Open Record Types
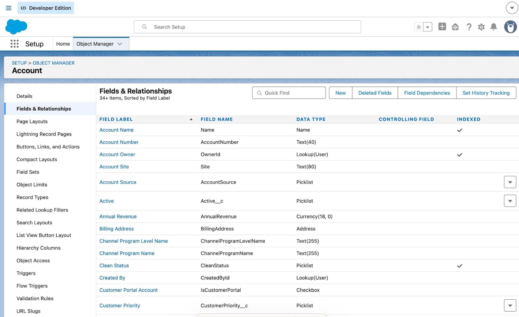519x317 pixels. [32, 198]
